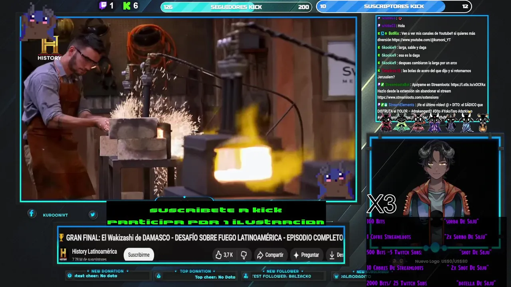Screen dimensions: 511x287
Task: Click the green Kick viewer count icon
Action: pyautogui.click(x=127, y=6)
